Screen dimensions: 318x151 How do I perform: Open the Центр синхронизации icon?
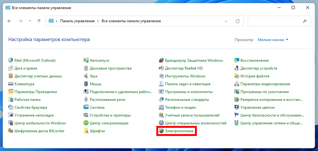pyautogui.click(x=86, y=123)
